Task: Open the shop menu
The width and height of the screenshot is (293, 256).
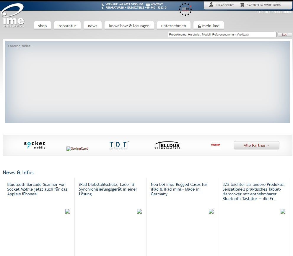Action: [42, 26]
